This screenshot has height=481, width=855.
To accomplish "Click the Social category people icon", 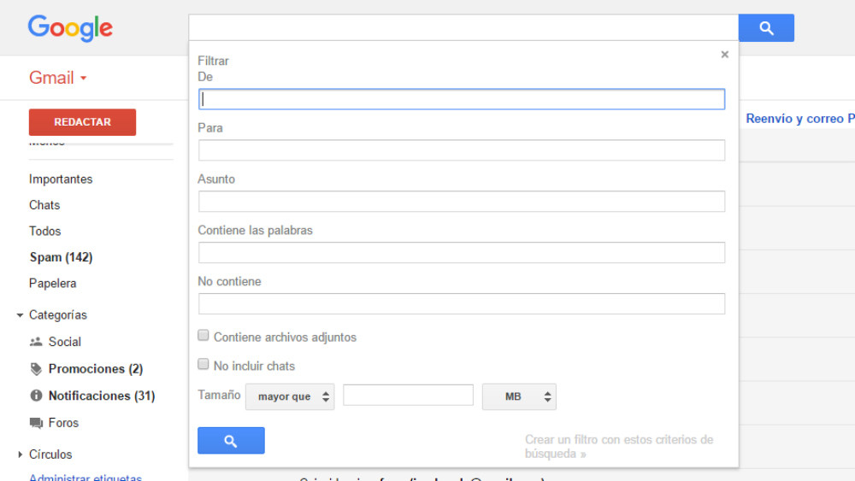I will coord(36,342).
